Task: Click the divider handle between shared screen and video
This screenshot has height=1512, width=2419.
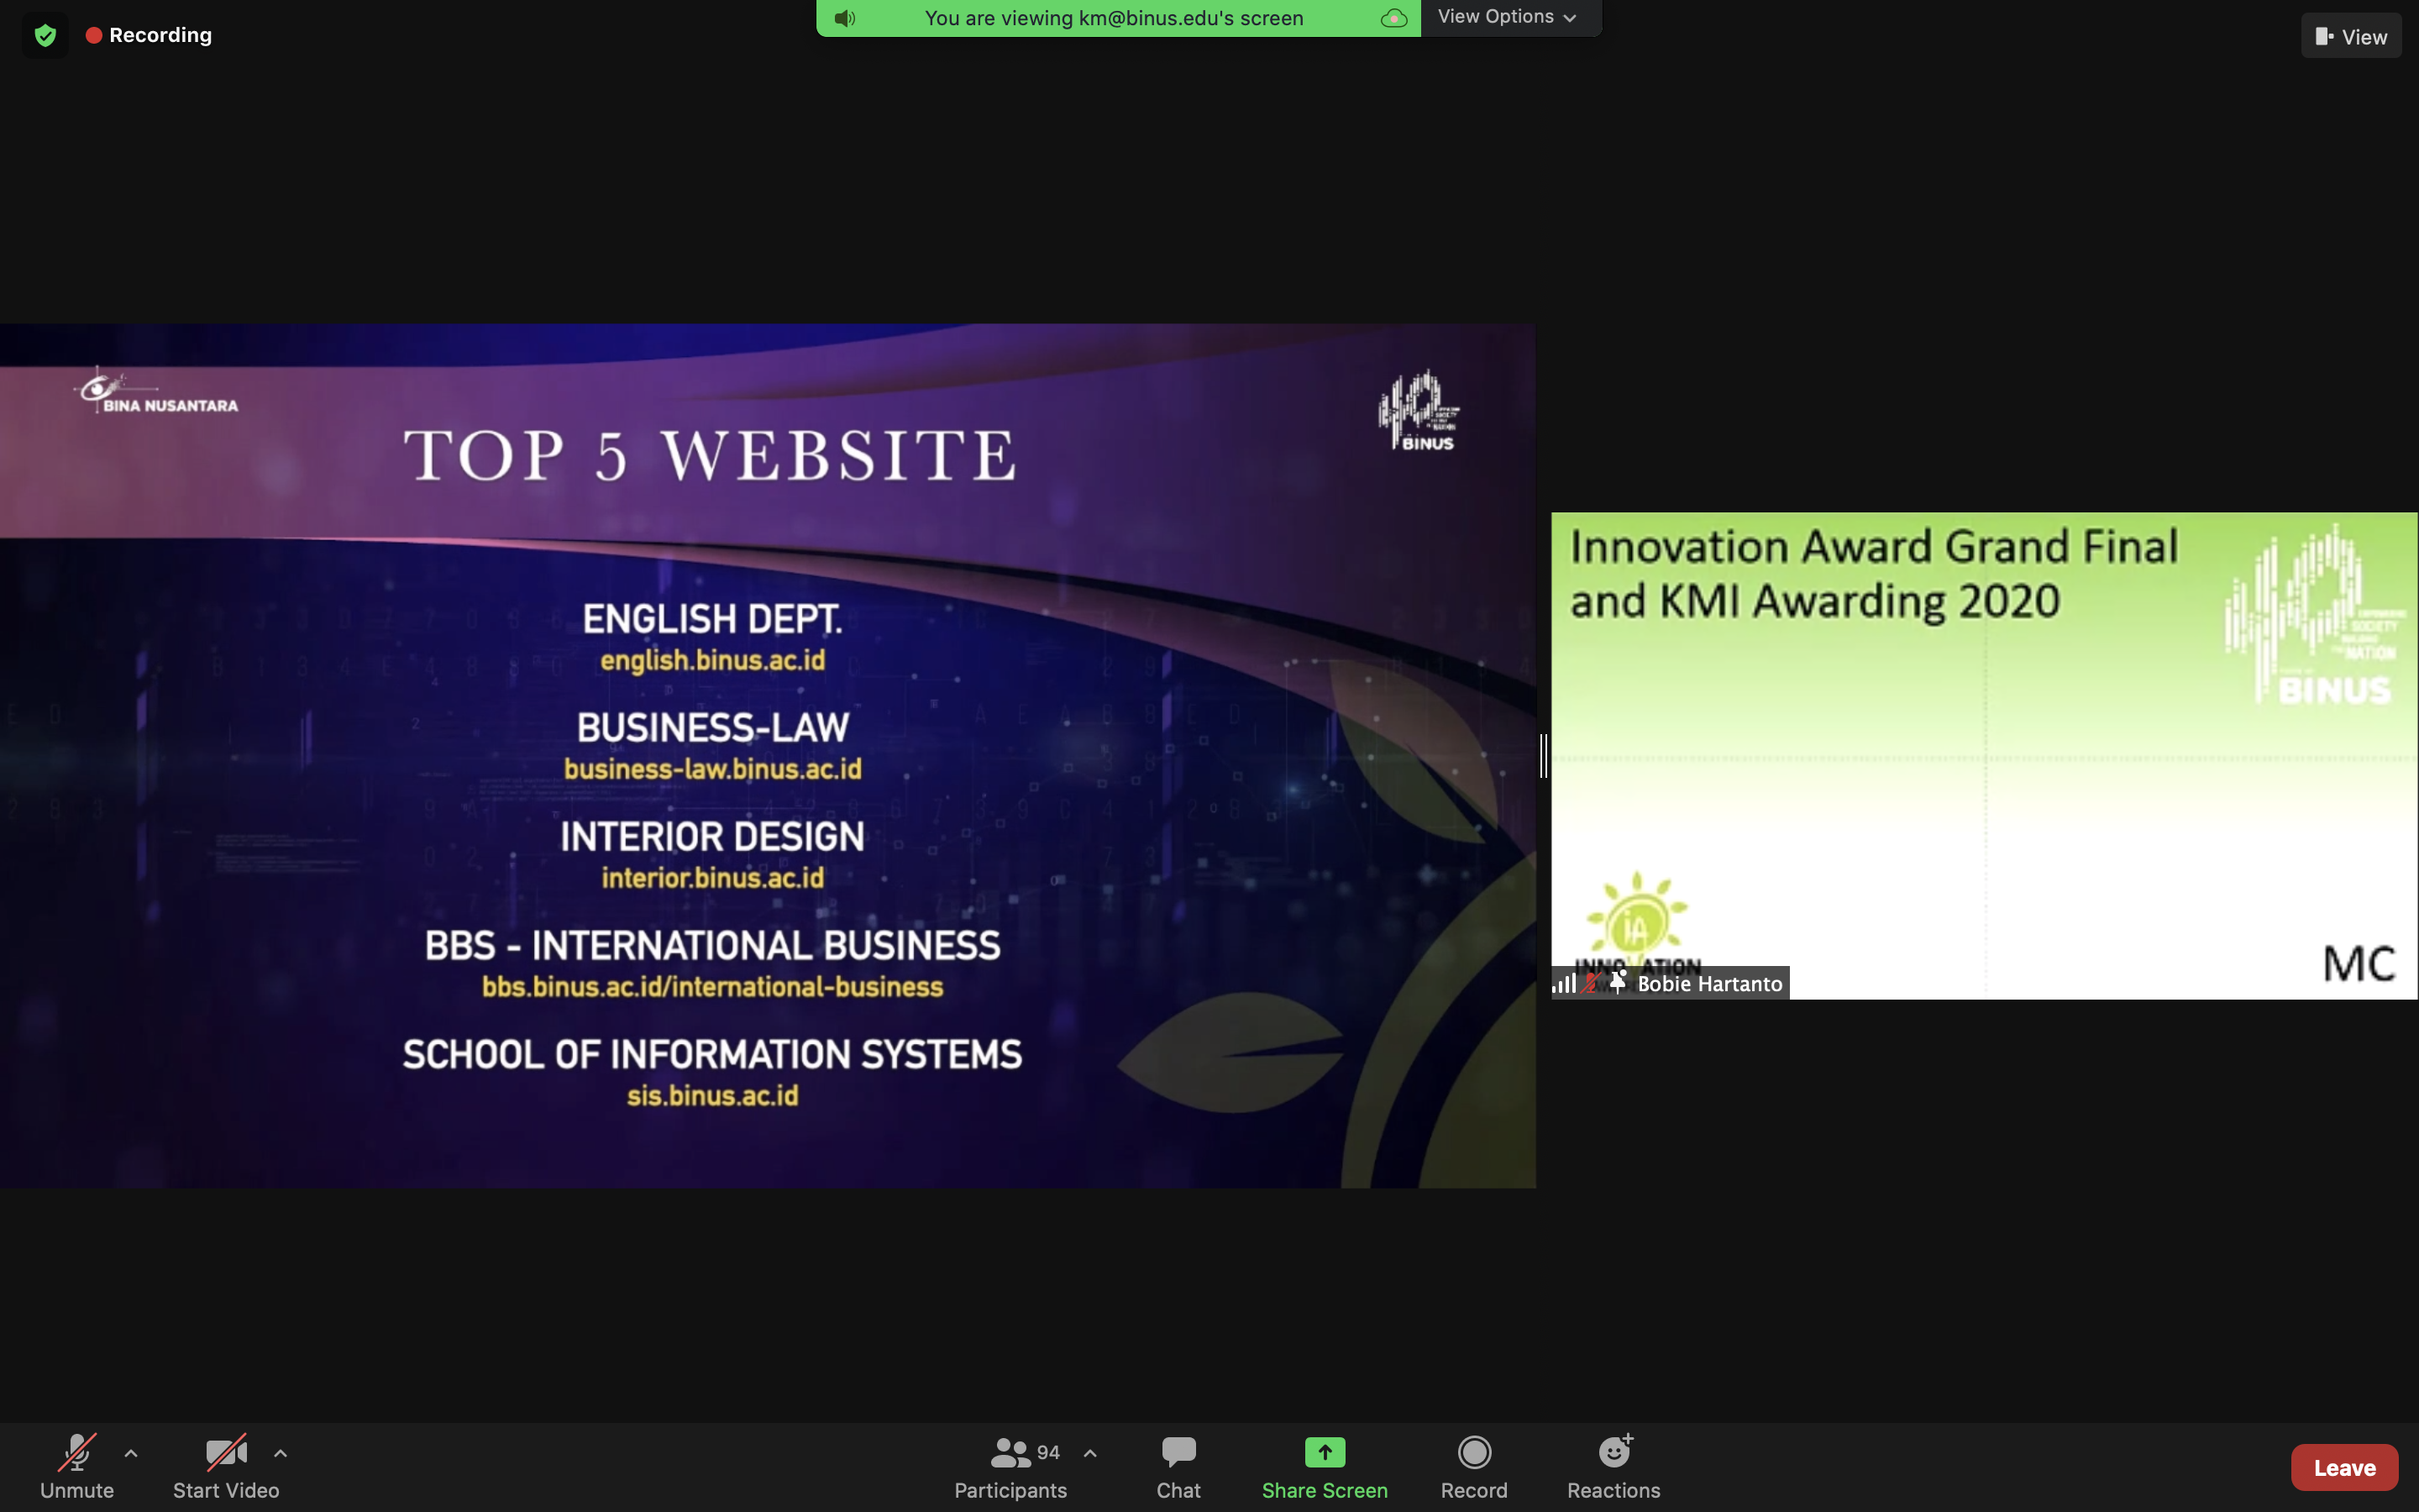Action: point(1543,755)
